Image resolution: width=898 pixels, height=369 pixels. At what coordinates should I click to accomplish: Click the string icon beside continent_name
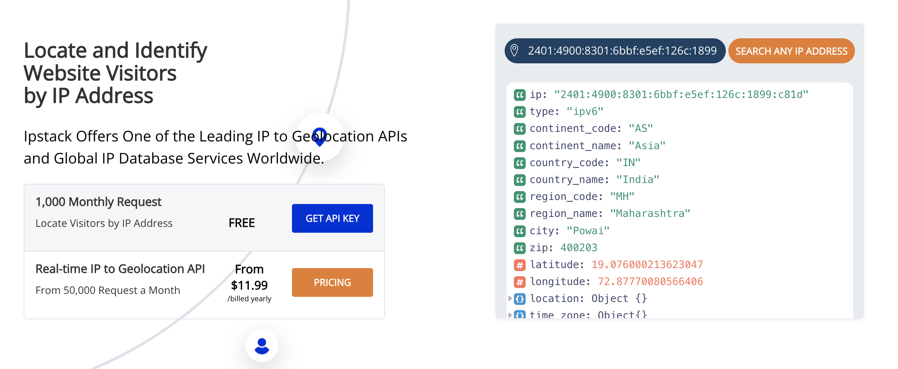tap(519, 146)
